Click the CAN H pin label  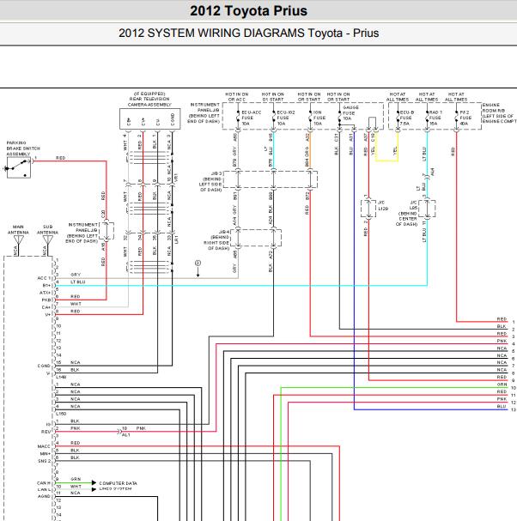44,482
